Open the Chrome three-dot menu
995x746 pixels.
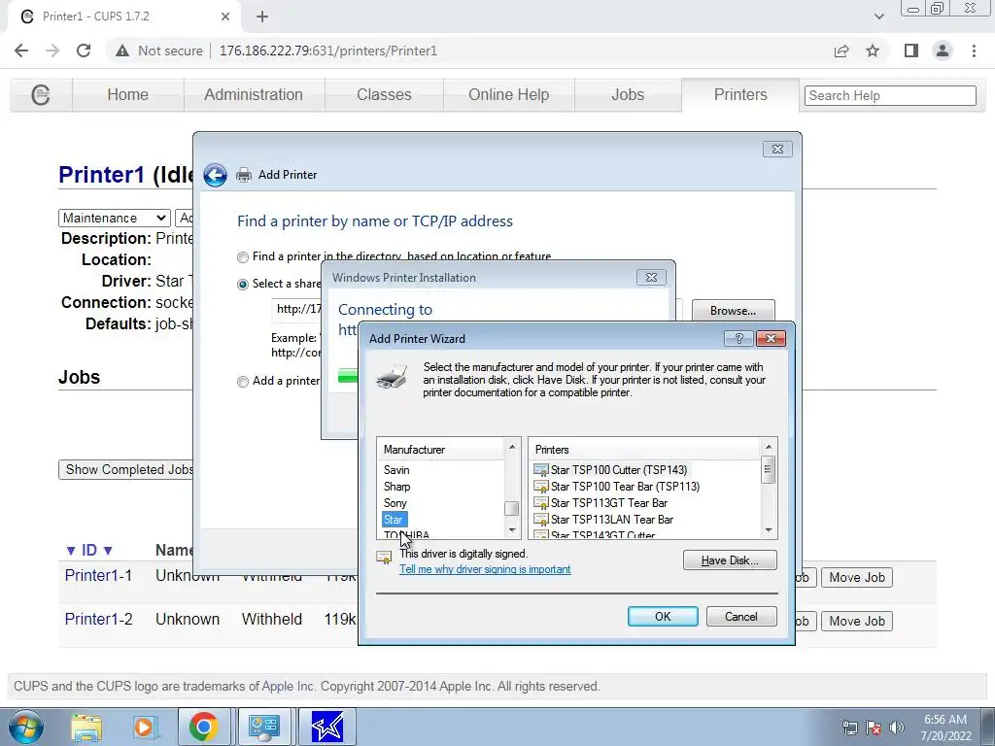(974, 51)
